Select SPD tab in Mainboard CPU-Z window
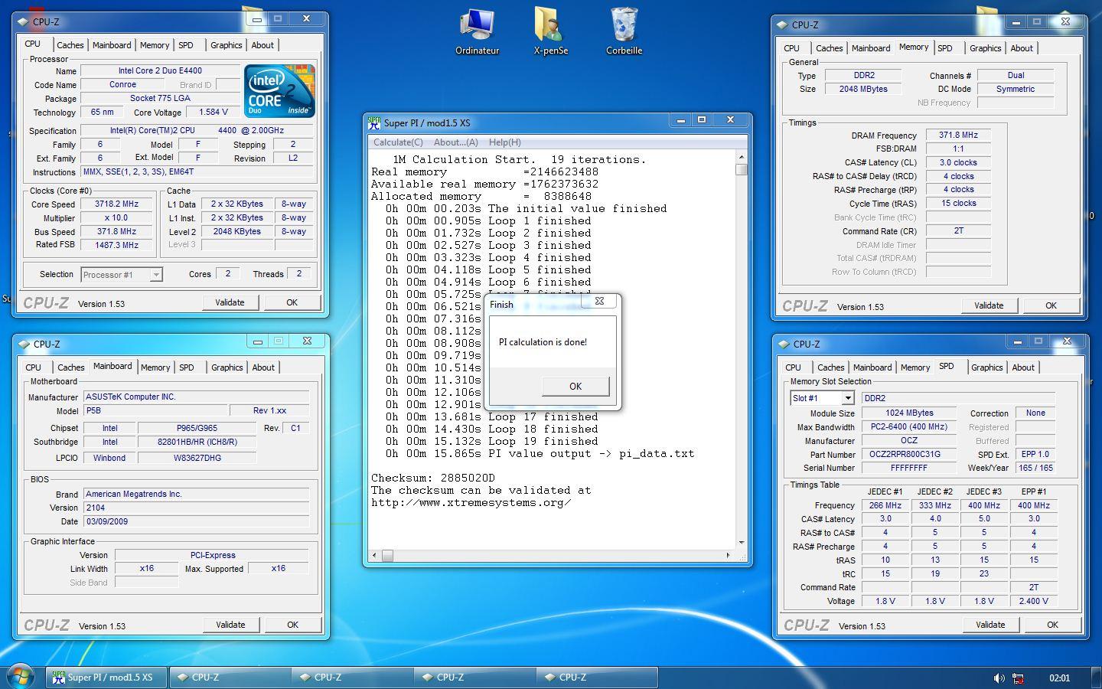Image resolution: width=1102 pixels, height=689 pixels. [187, 367]
